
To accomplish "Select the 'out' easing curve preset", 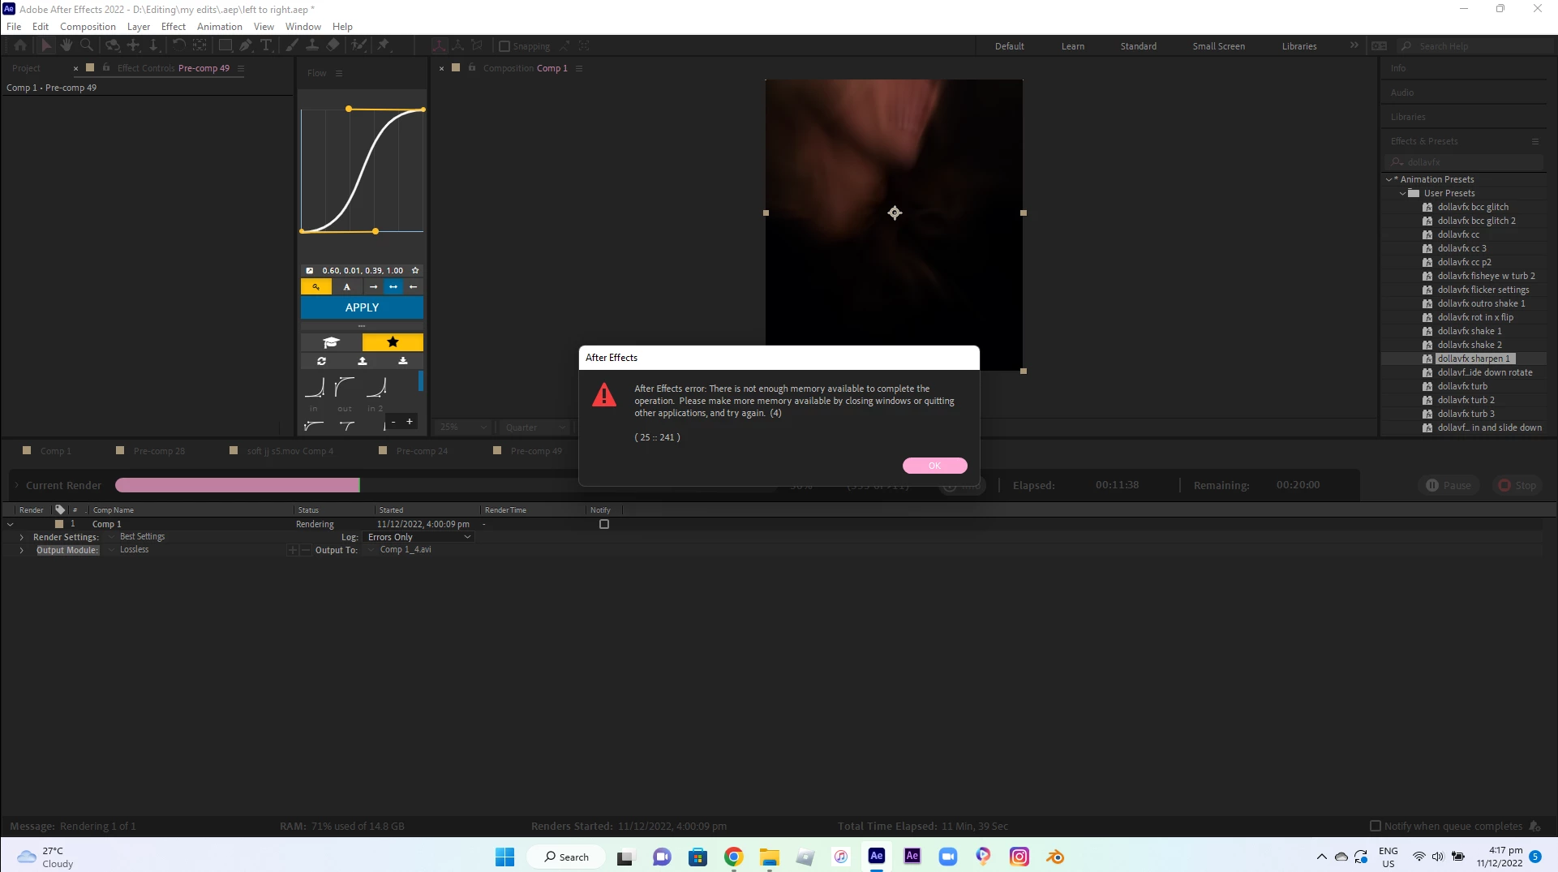I will point(345,389).
